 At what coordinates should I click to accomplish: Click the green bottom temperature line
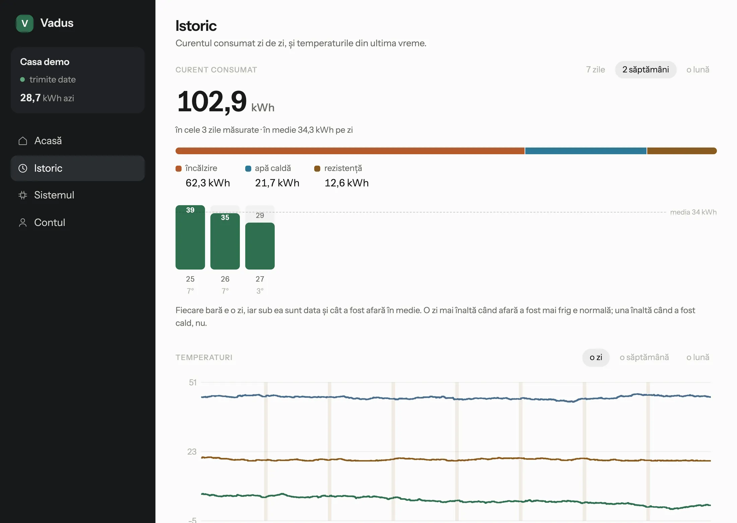coord(456,501)
